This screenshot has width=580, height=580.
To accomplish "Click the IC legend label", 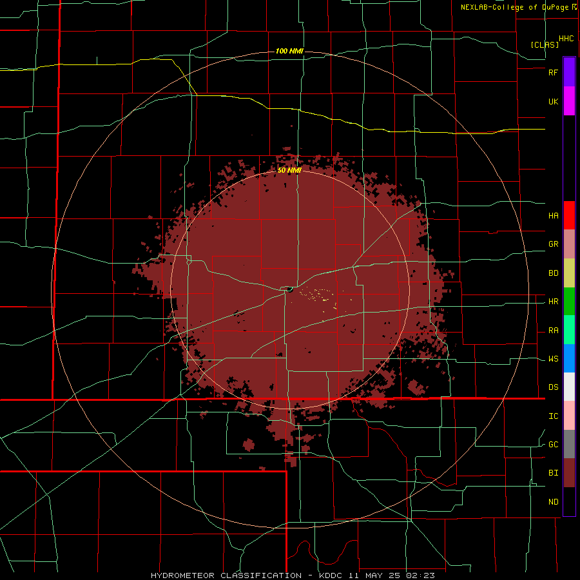I will click(553, 416).
